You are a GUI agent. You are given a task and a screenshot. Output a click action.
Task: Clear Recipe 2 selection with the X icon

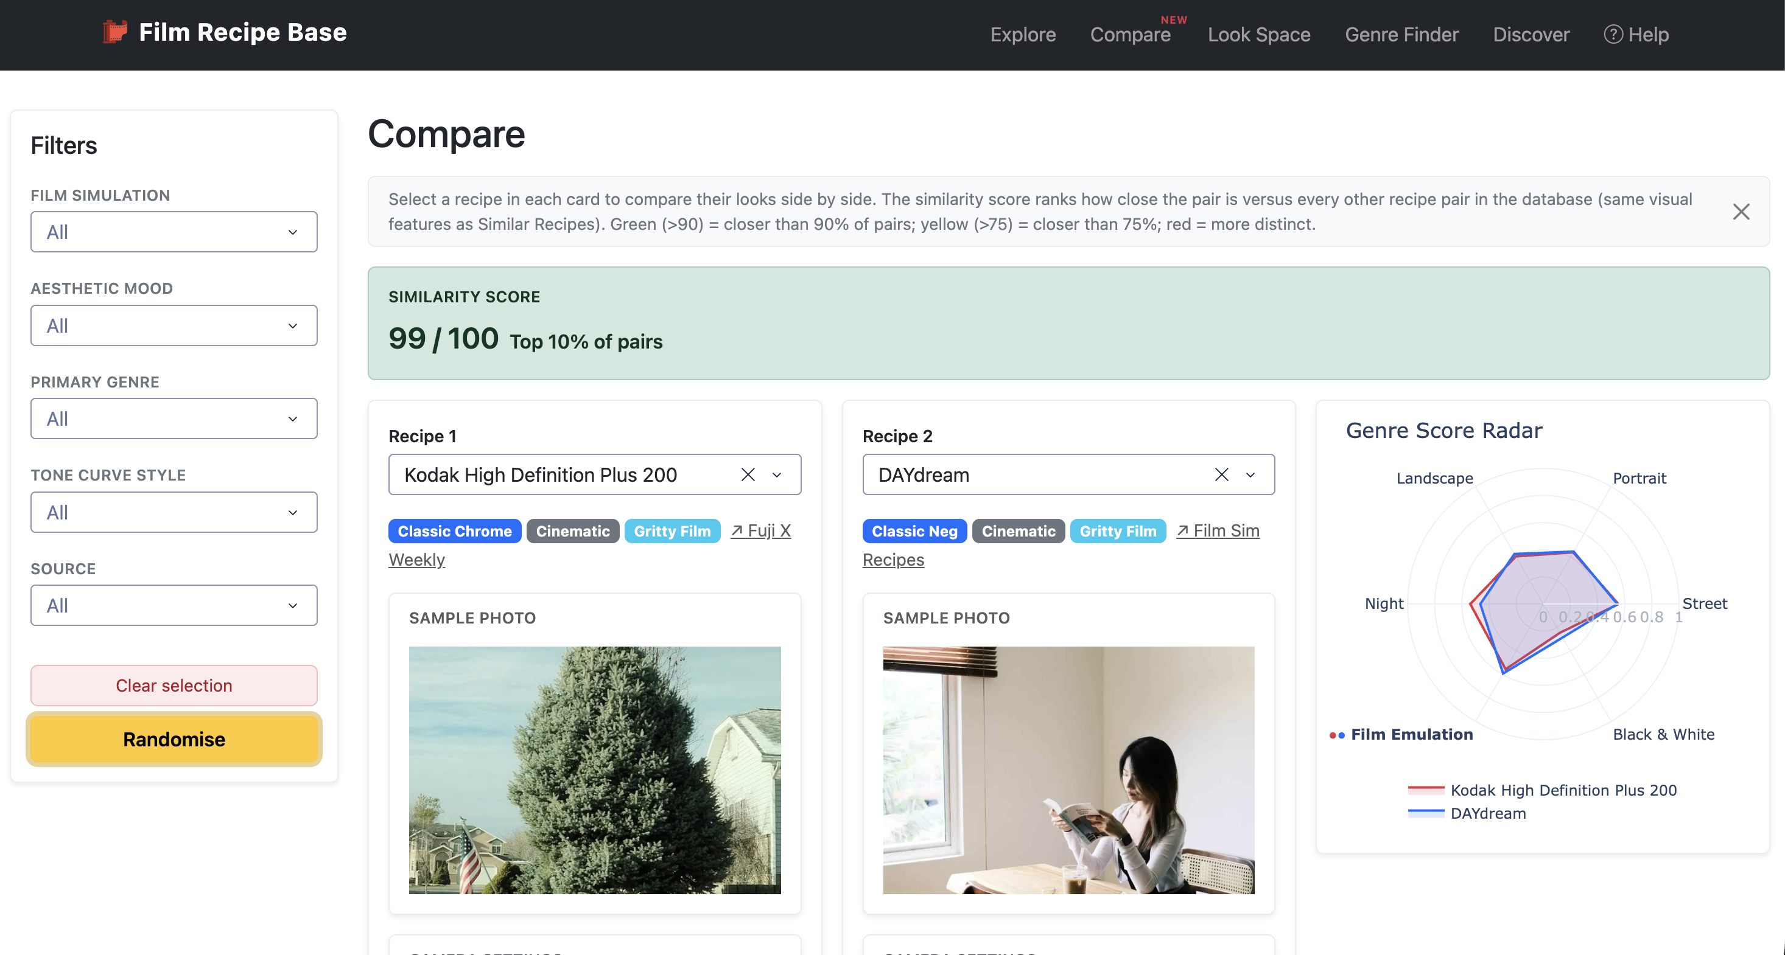[x=1221, y=474]
